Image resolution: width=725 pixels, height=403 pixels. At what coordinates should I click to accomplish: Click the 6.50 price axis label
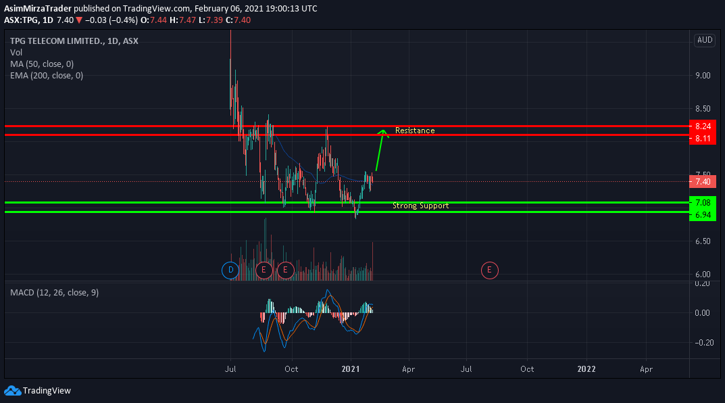[x=703, y=241]
